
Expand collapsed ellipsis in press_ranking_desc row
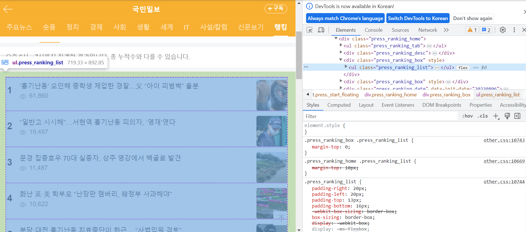[x=435, y=53]
